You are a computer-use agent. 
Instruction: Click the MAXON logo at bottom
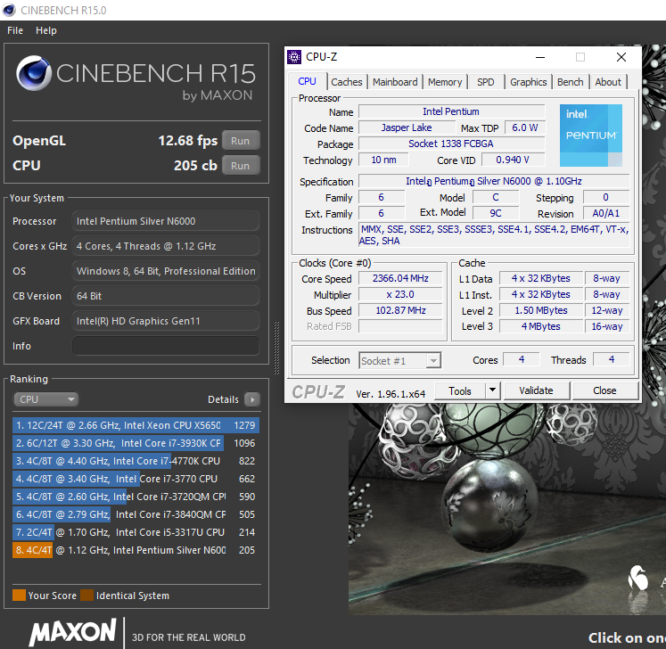coord(72,631)
